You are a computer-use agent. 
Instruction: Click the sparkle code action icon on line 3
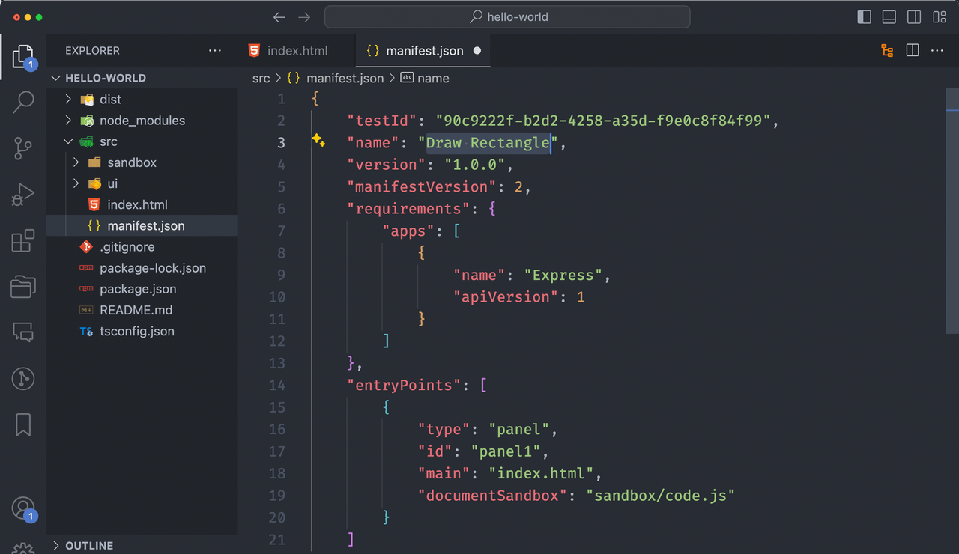[318, 141]
